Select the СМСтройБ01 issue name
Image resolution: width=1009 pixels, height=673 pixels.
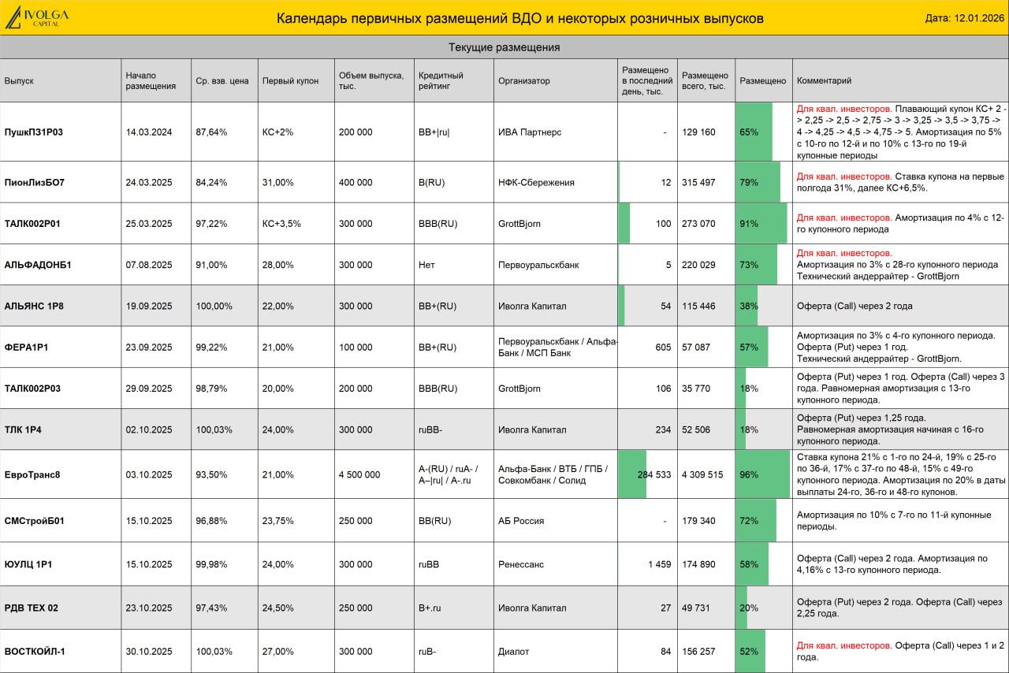(x=34, y=520)
